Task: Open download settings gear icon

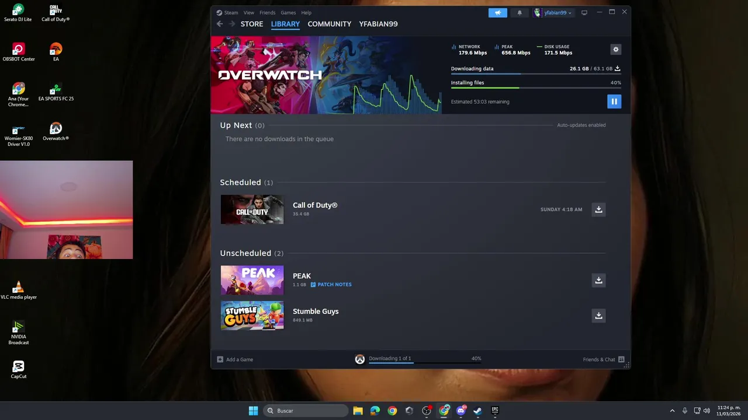Action: [x=615, y=50]
